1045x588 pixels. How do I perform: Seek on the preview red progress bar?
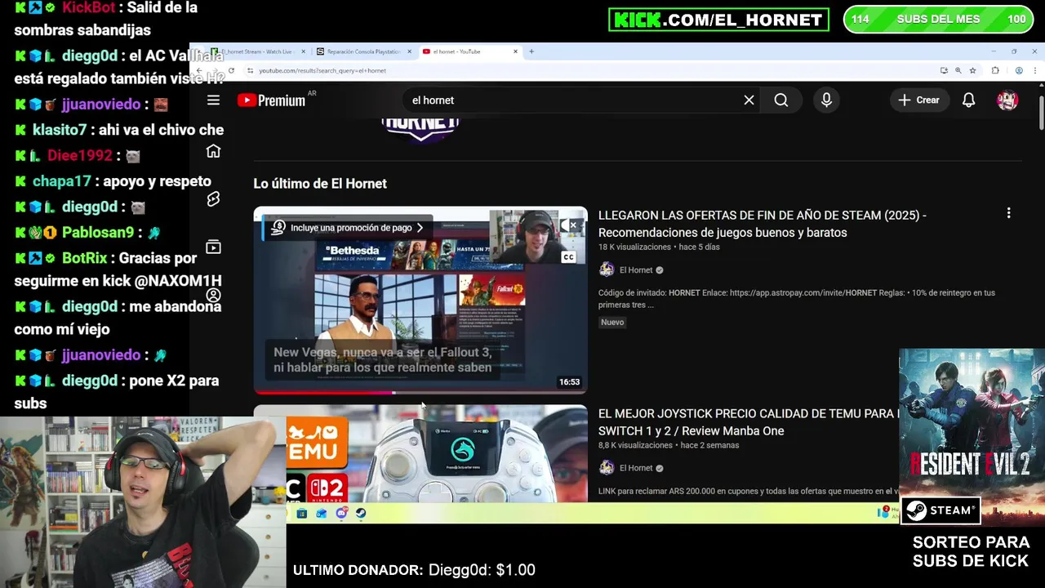click(x=420, y=392)
